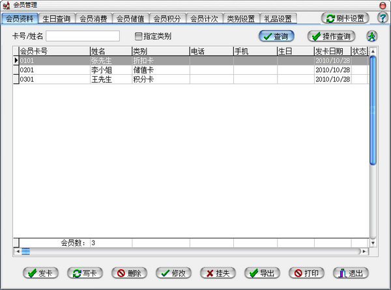Click the 退出 exit button
This screenshot has height=290, width=391.
pos(351,273)
